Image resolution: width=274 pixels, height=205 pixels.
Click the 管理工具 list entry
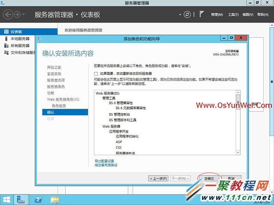click(109, 98)
